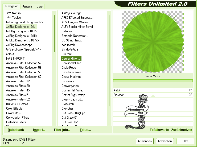Screen dimensions: 197x147
Task: Select Convolution Filters category
Action: (18, 118)
